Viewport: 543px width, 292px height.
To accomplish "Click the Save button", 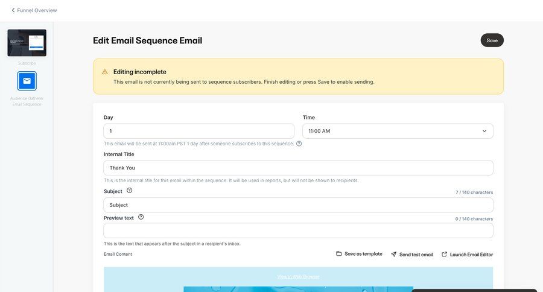I will (x=492, y=40).
